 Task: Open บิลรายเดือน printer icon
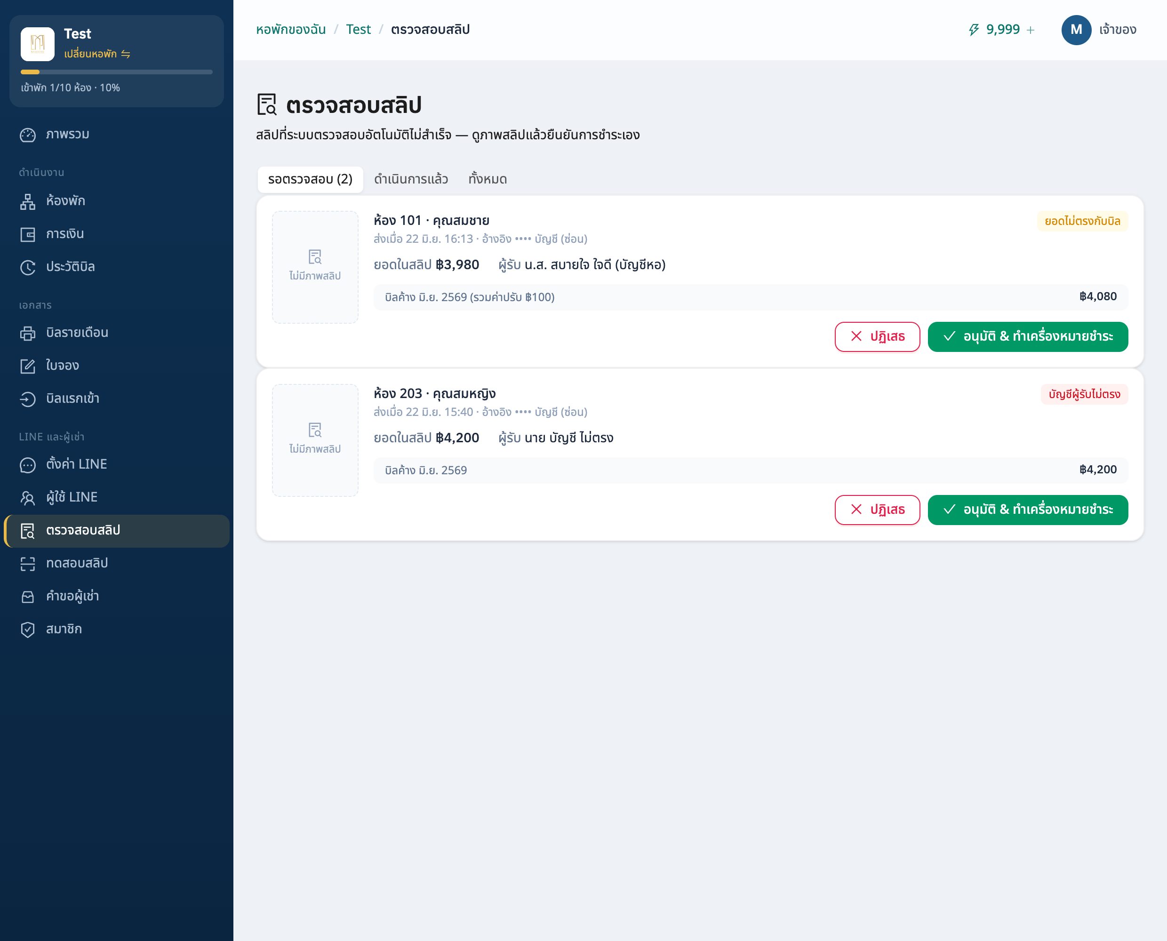point(28,333)
